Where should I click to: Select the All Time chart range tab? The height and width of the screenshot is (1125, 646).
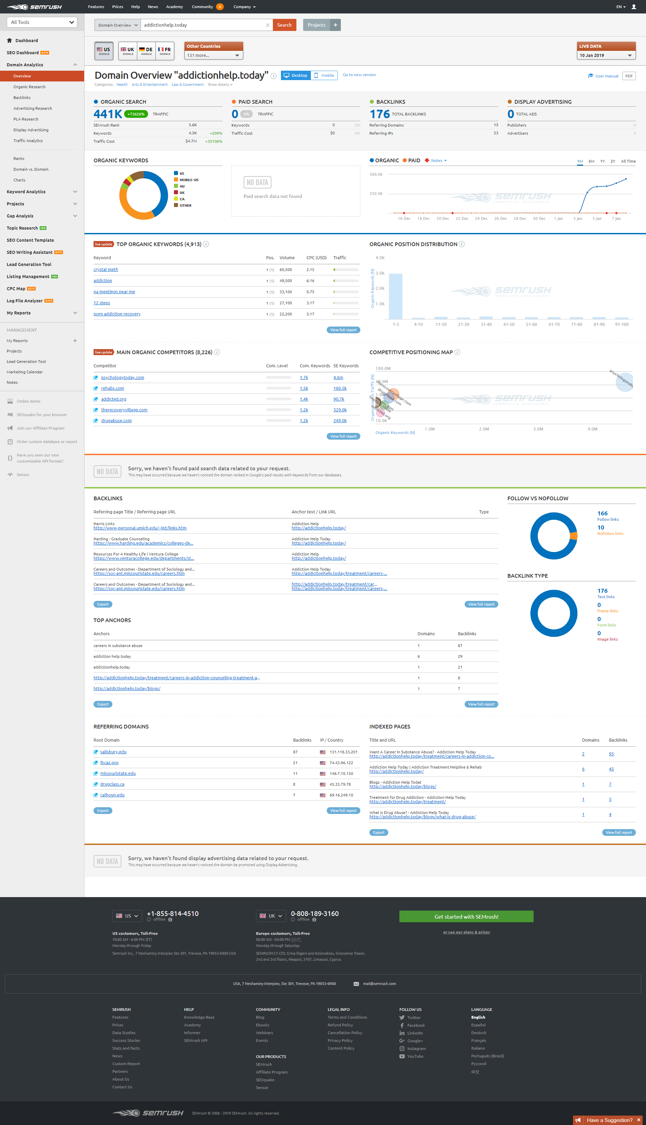628,161
